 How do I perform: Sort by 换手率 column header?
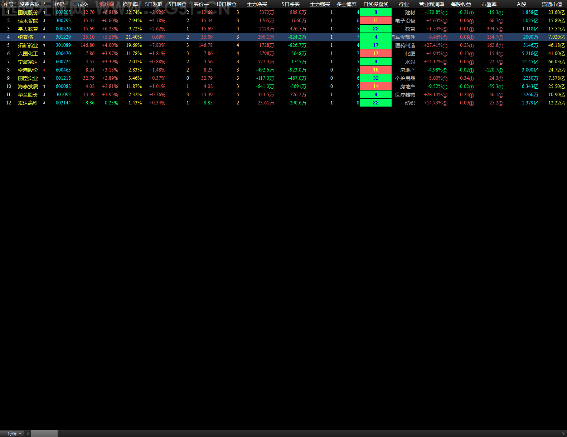tap(130, 4)
